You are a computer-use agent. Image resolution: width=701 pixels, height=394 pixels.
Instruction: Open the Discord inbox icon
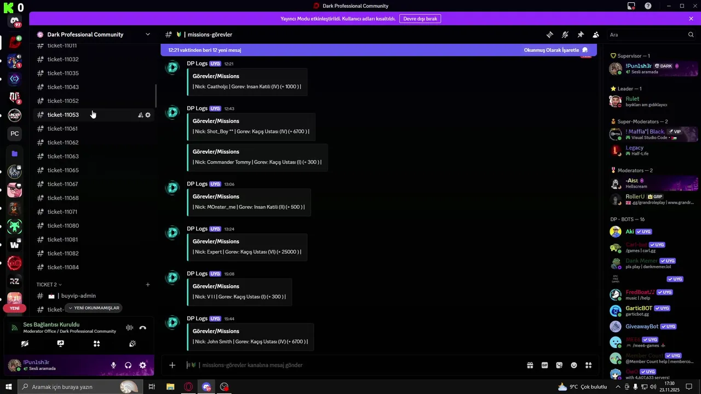pyautogui.click(x=631, y=6)
